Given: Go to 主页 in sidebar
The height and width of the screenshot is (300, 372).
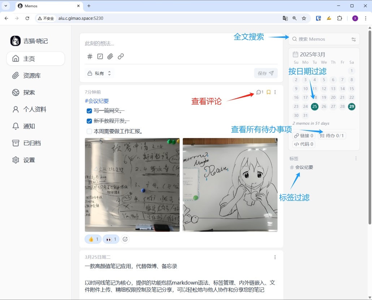Looking at the screenshot, I should click(x=36, y=58).
